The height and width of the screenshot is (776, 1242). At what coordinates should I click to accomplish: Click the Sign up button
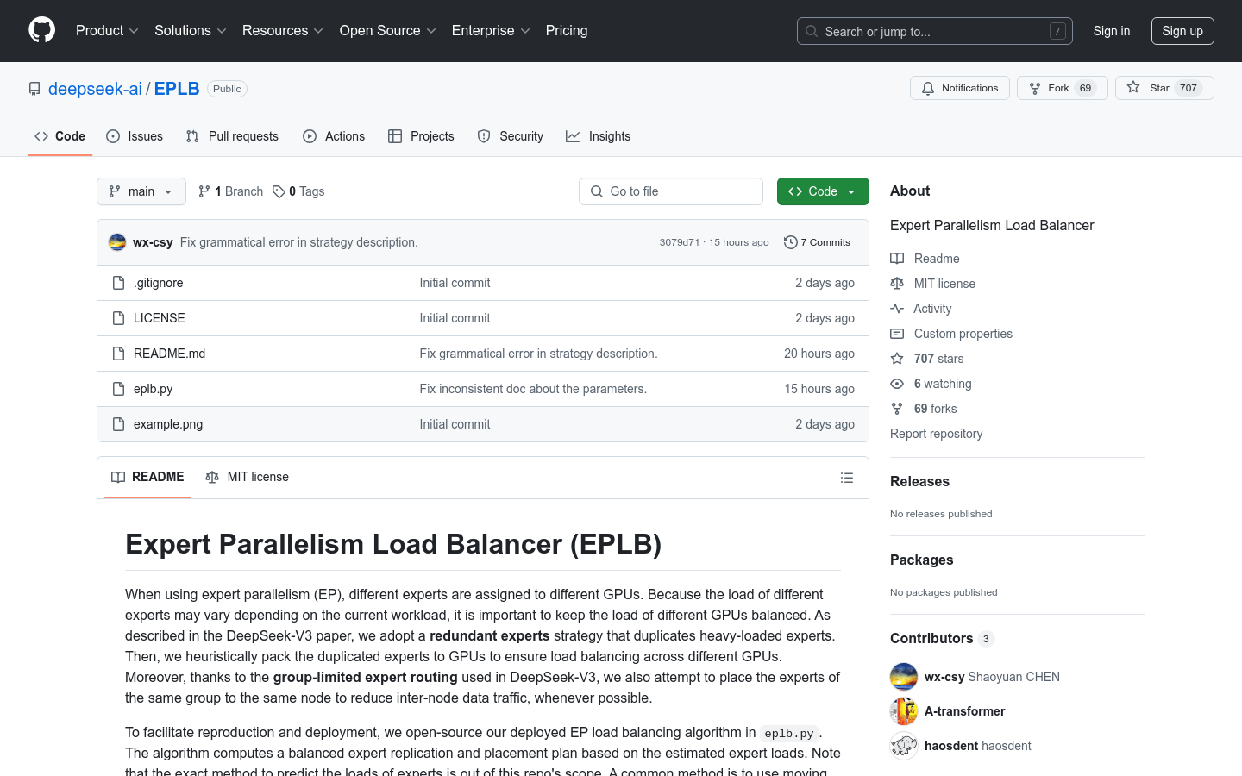point(1182,31)
